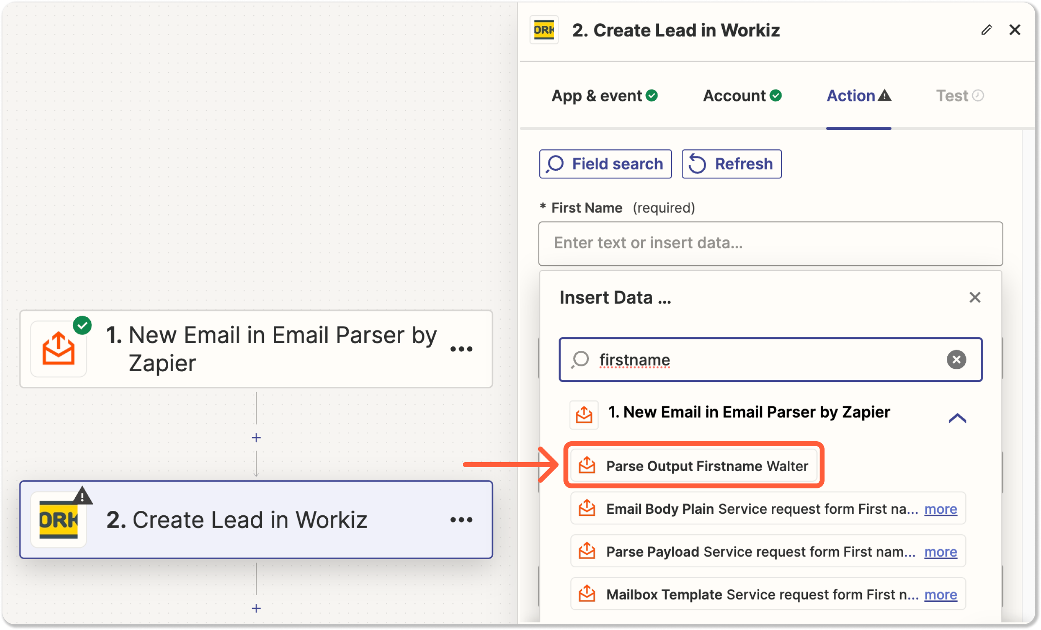Switch to the Account tab
The image size is (1041, 630).
coord(742,96)
